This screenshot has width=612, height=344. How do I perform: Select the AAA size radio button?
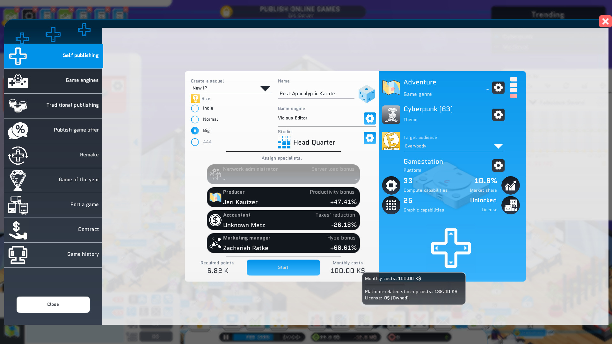click(195, 141)
